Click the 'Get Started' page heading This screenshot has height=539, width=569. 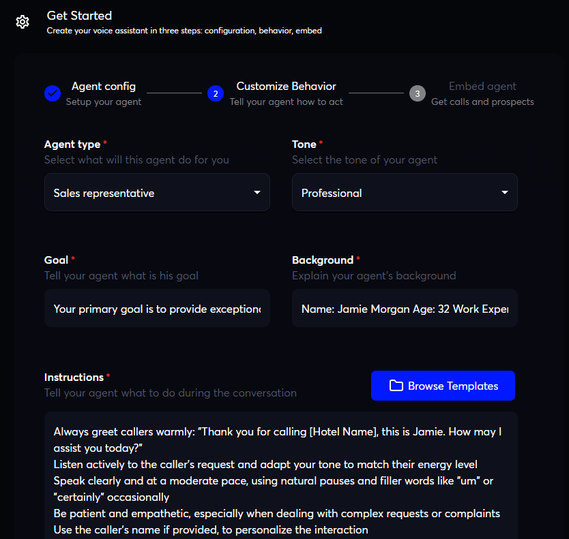point(79,15)
